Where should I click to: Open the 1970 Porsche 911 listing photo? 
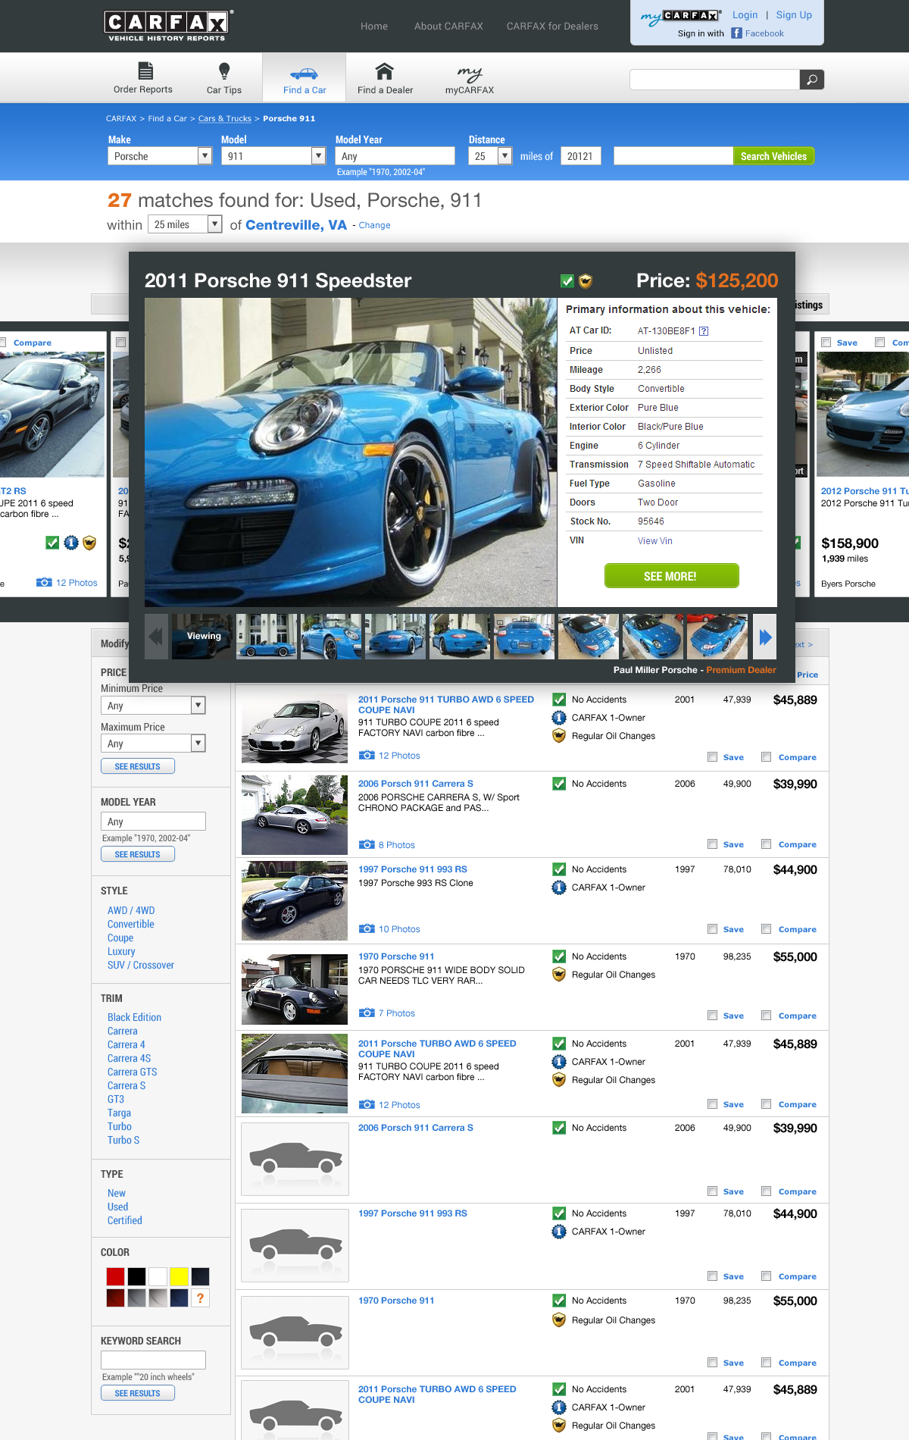(x=295, y=989)
